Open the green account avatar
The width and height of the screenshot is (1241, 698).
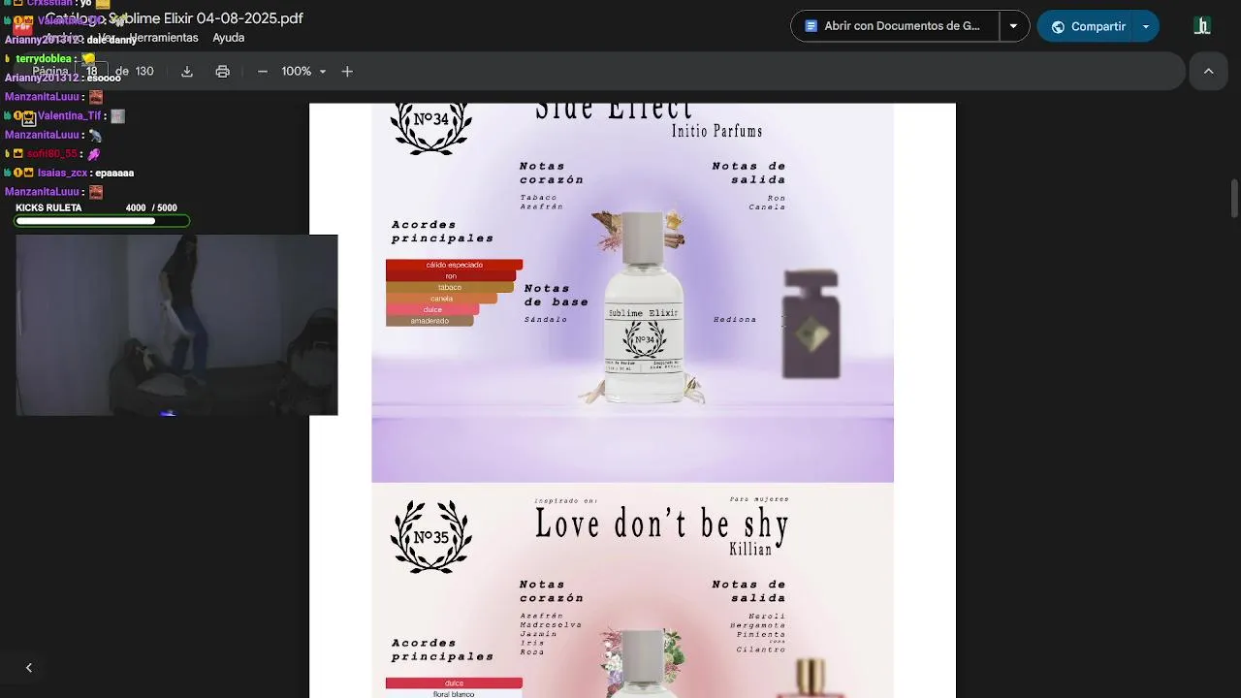[1202, 26]
